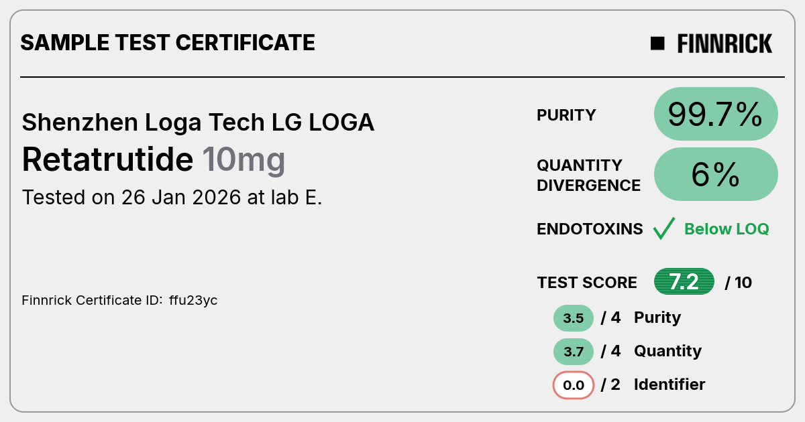Click the 3.7 quantity score pill
This screenshot has height=422, width=805.
(x=574, y=352)
